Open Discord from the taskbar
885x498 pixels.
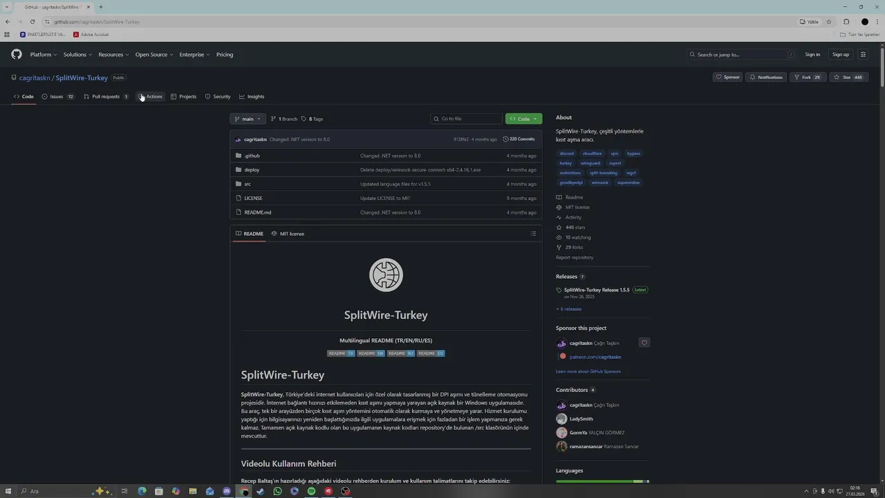click(x=227, y=491)
